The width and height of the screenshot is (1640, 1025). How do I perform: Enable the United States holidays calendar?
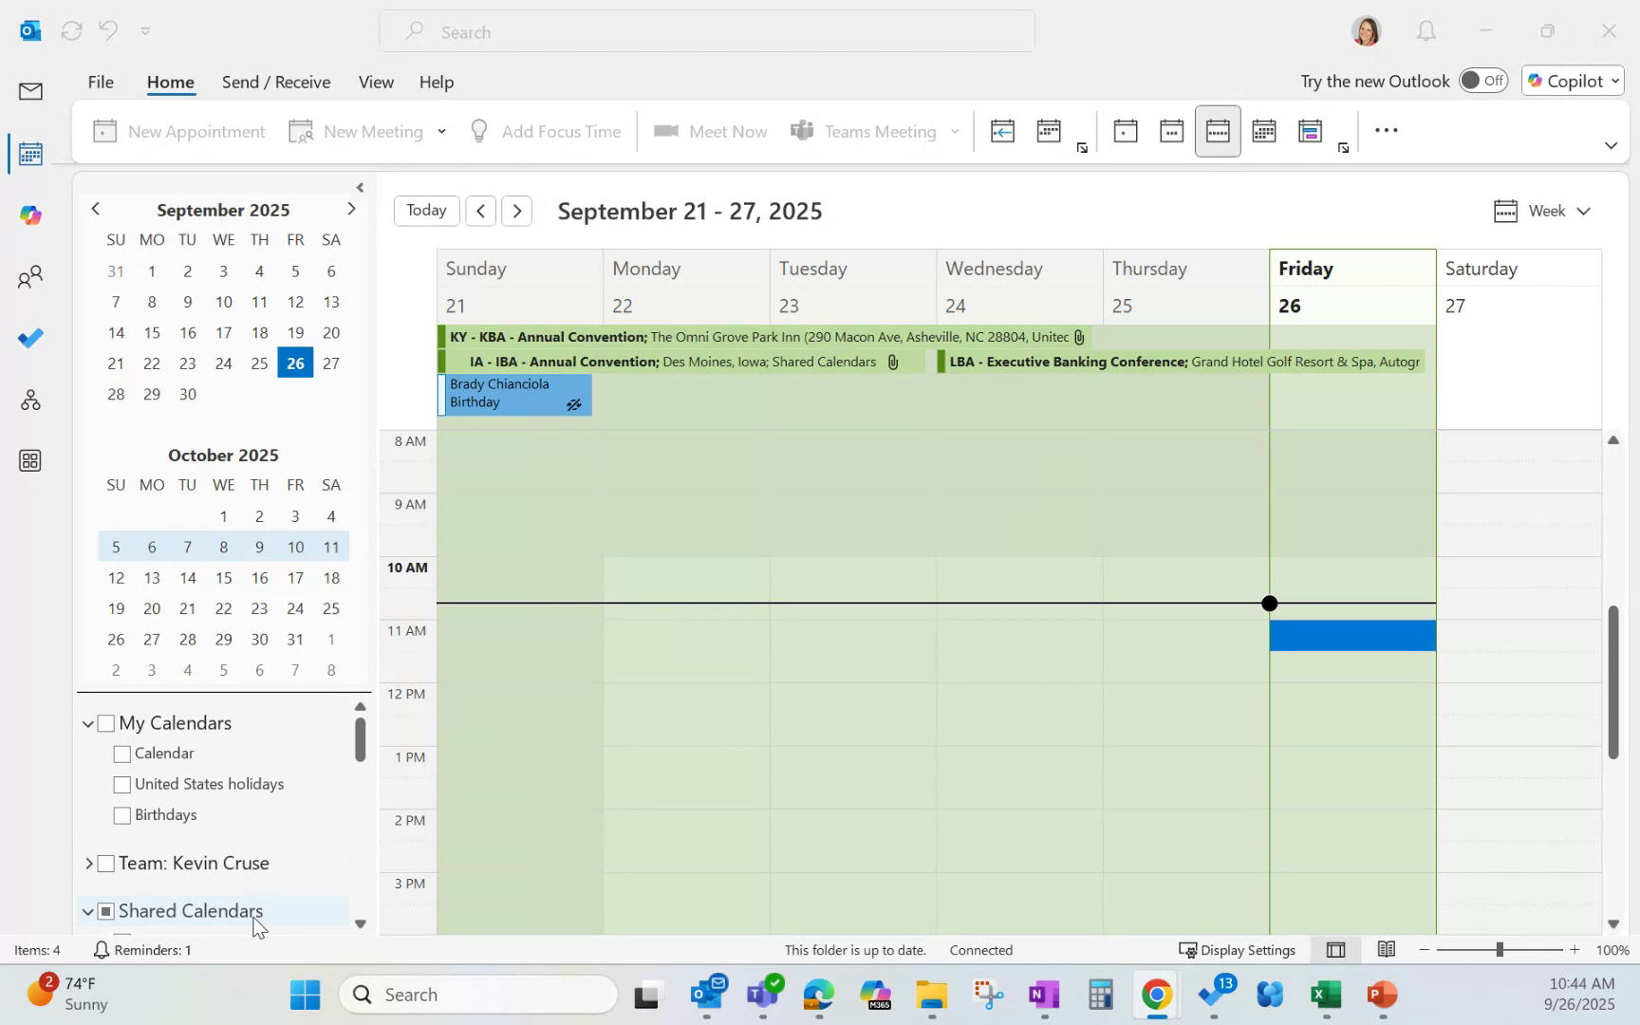[121, 784]
